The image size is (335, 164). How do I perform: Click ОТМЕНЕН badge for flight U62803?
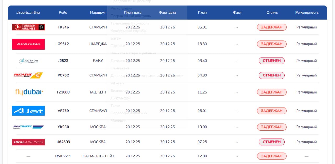[272, 142]
